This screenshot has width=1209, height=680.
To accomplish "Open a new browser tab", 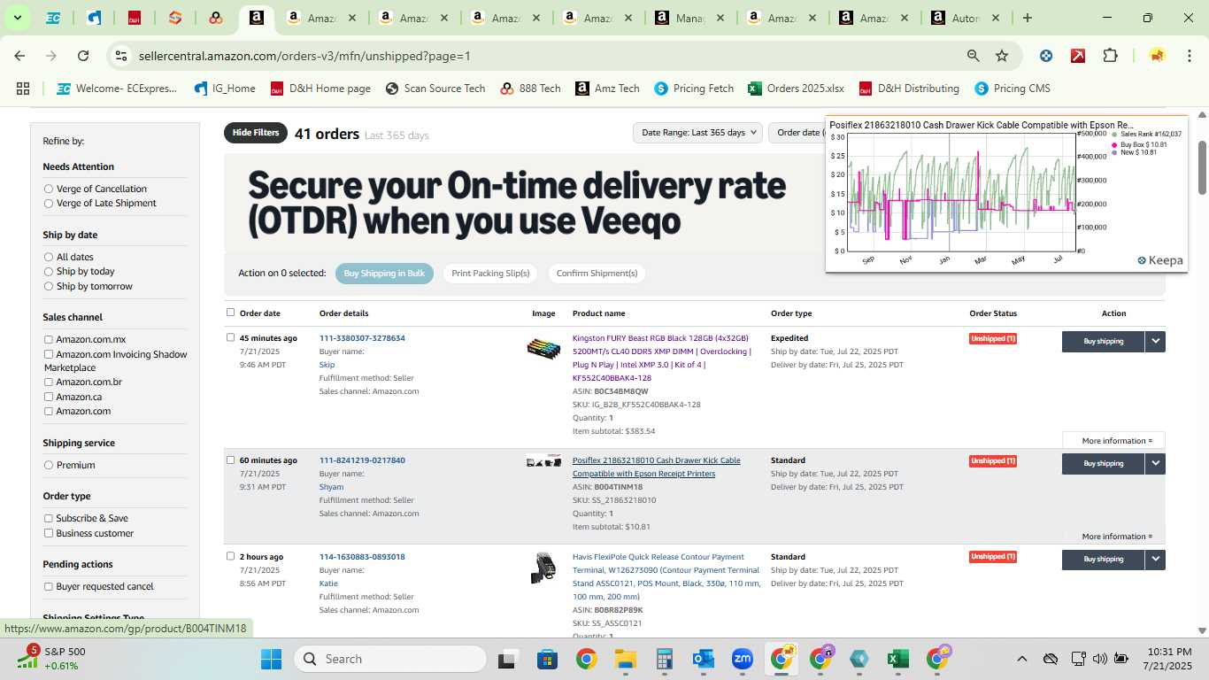I will (x=1027, y=18).
